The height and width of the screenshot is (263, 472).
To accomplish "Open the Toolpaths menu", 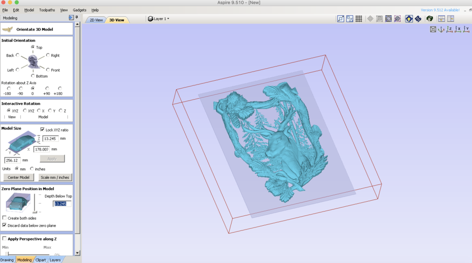I will pos(47,10).
